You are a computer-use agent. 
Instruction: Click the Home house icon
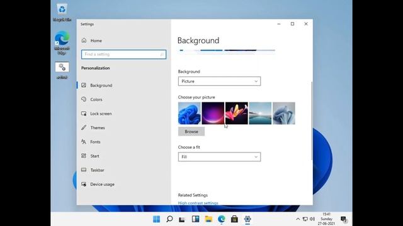pos(84,40)
